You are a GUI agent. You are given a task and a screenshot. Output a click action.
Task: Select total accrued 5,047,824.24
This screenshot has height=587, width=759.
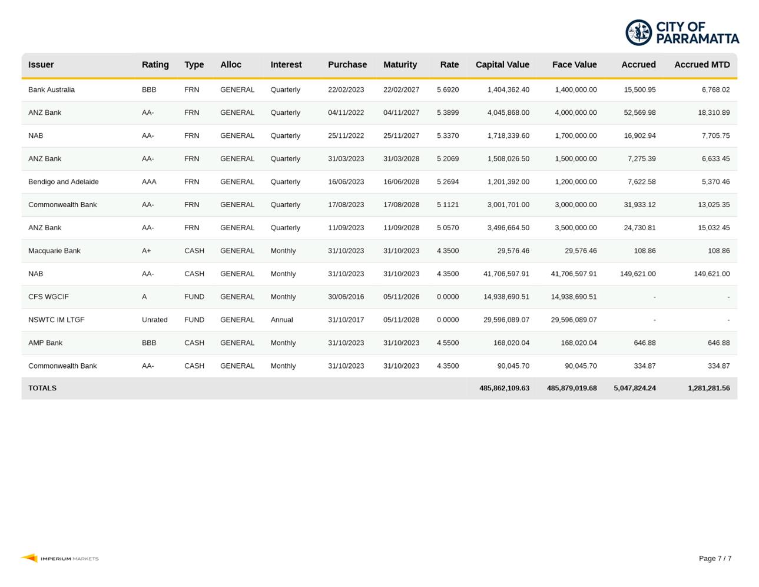[635, 388]
